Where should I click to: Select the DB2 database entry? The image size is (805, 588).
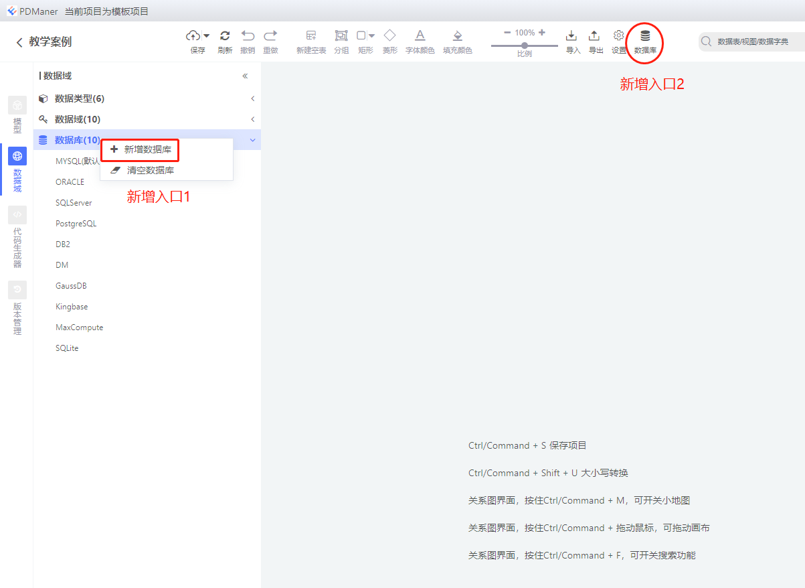pyautogui.click(x=63, y=244)
